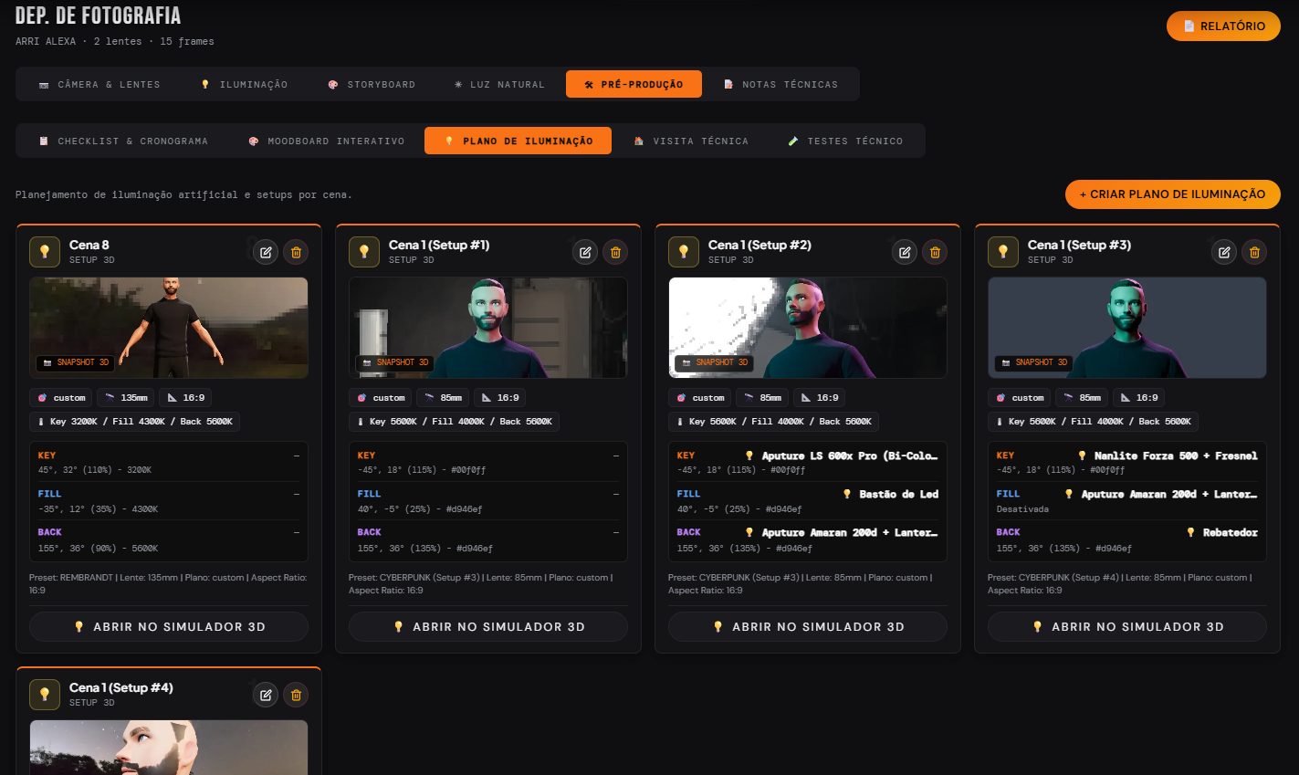Open Checklist & Cronograma sub-tab
This screenshot has height=775, width=1299.
point(123,141)
